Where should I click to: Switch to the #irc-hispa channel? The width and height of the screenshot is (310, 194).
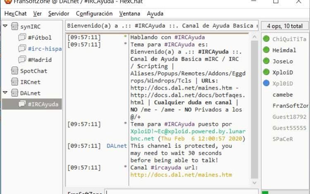[x=45, y=49]
